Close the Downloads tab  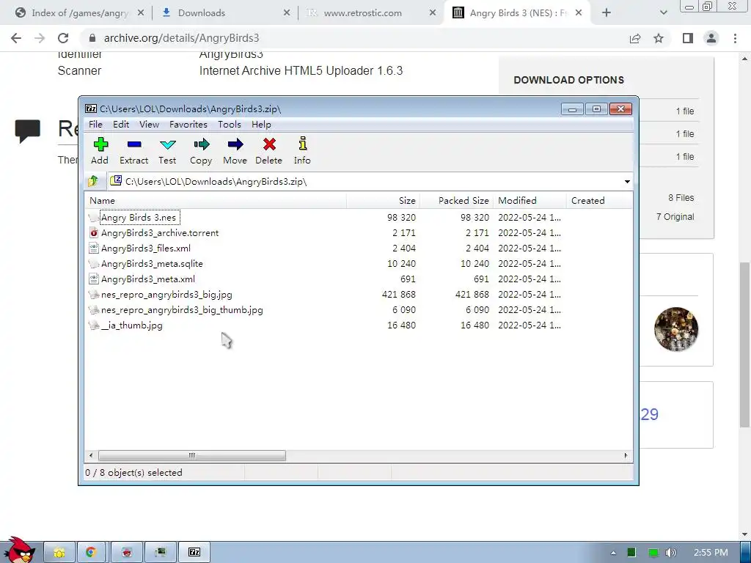tap(287, 13)
